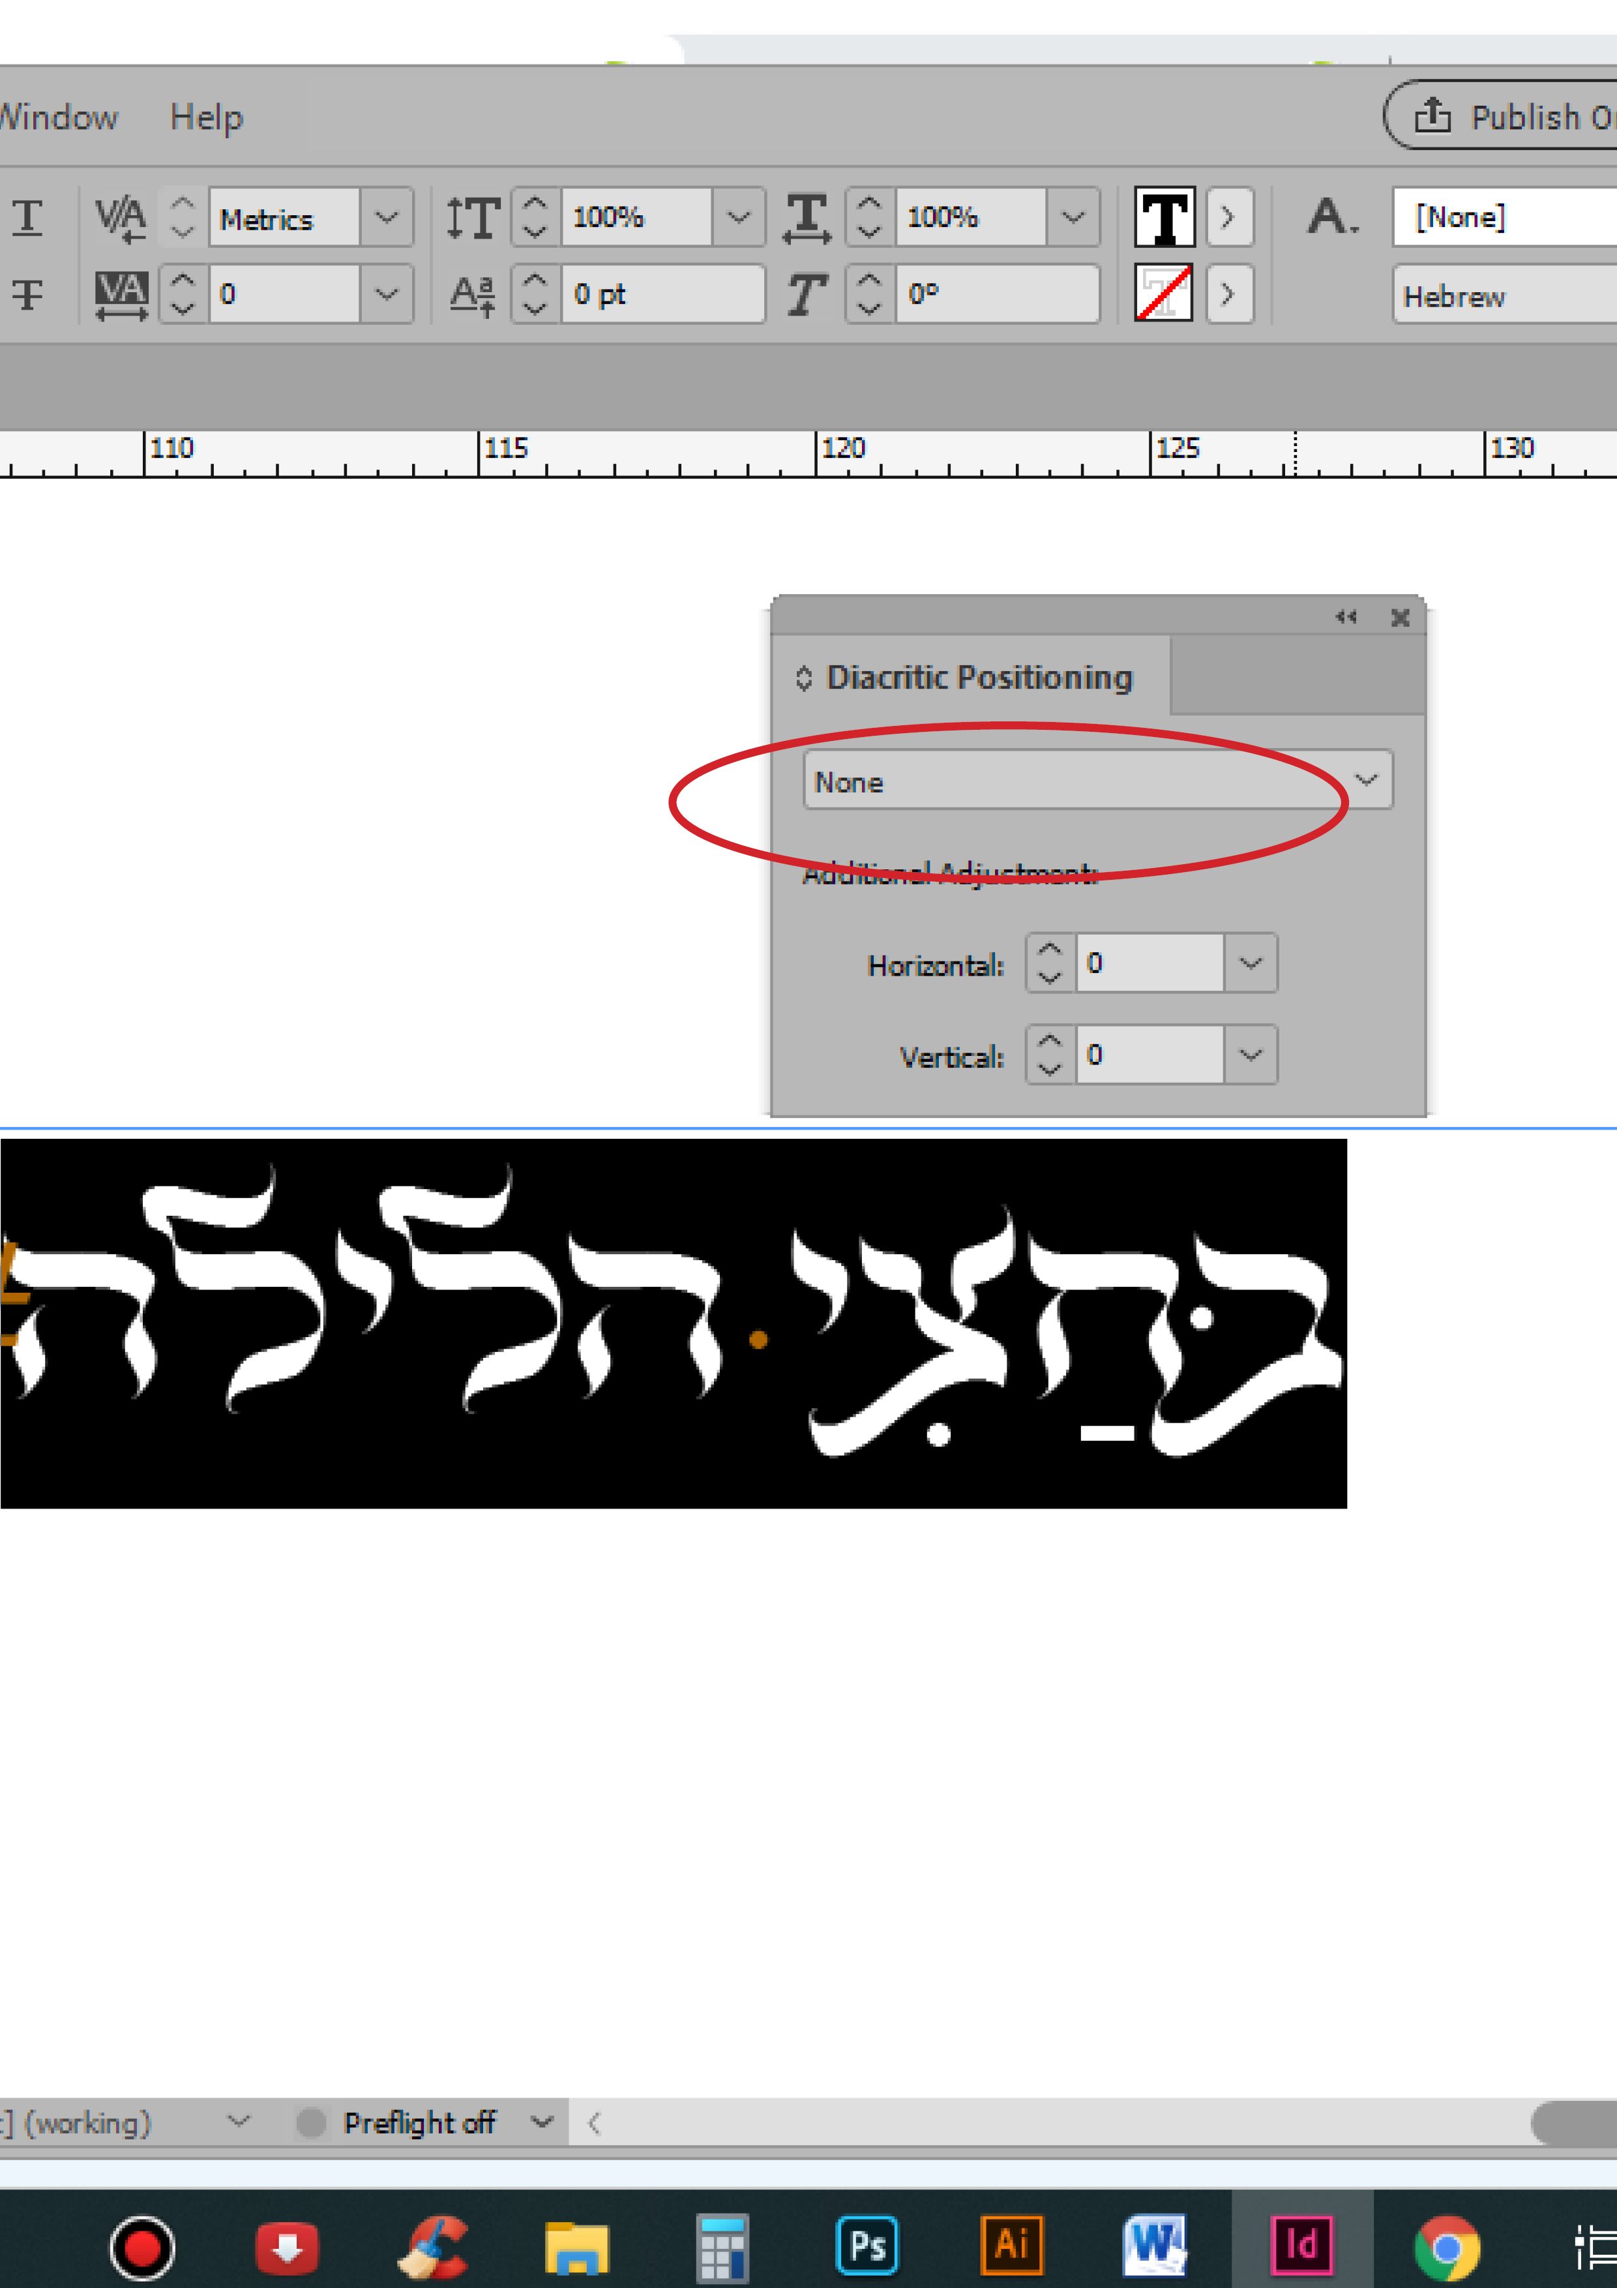Image resolution: width=1617 pixels, height=2288 pixels.
Task: Close the Diacritic Positioning panel
Action: (1400, 618)
